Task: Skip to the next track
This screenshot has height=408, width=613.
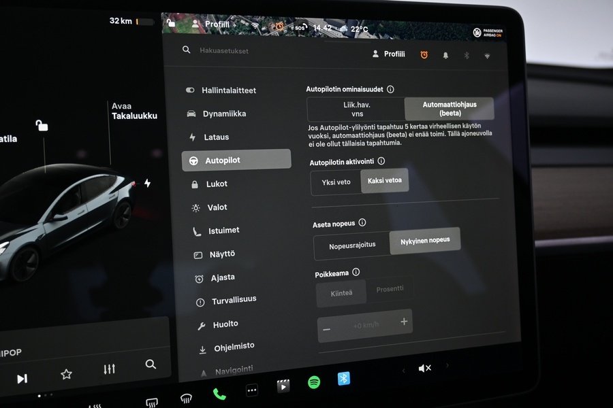Action: click(23, 379)
